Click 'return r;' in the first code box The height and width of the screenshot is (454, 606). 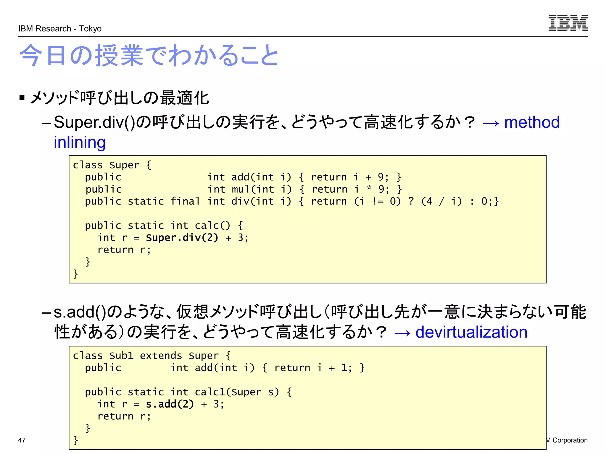(124, 250)
